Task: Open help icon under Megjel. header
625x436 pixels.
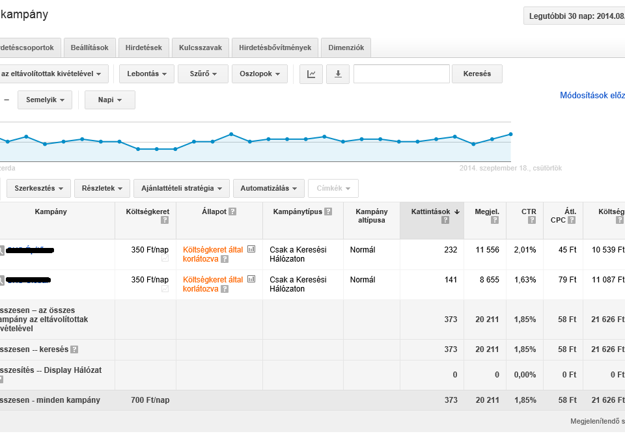Action: (x=495, y=220)
